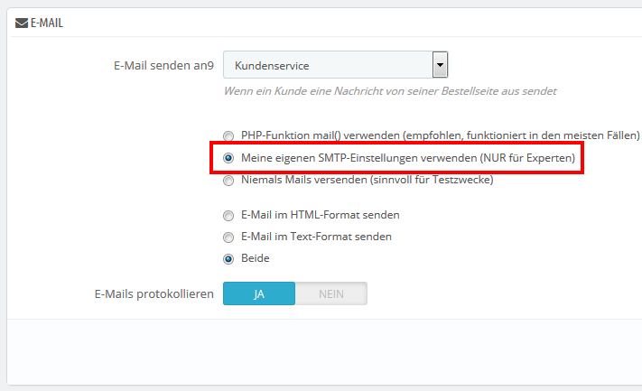
Task: Select the SMTP-Einstellungen radio circle
Action: [228, 158]
